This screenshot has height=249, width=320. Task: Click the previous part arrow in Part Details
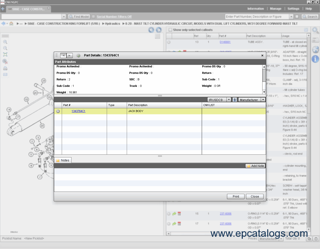(63, 55)
